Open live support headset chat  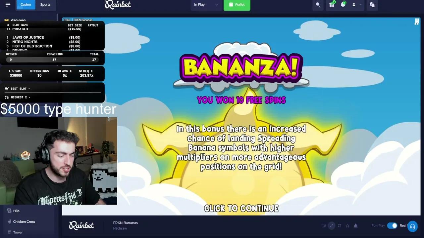tap(412, 226)
